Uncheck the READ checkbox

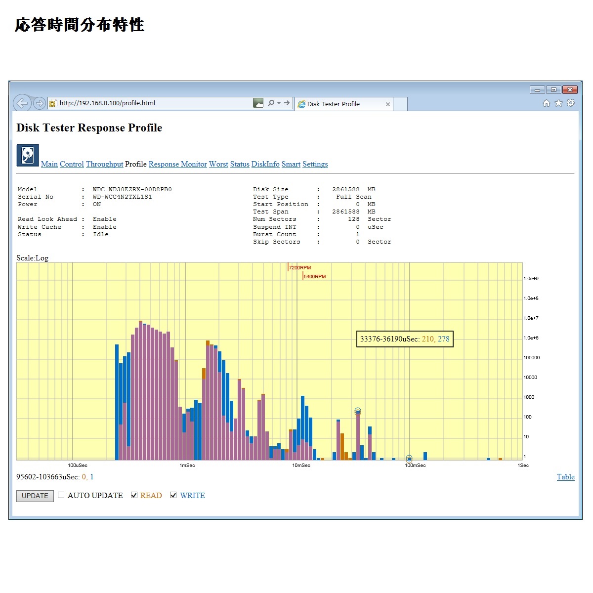(x=134, y=495)
